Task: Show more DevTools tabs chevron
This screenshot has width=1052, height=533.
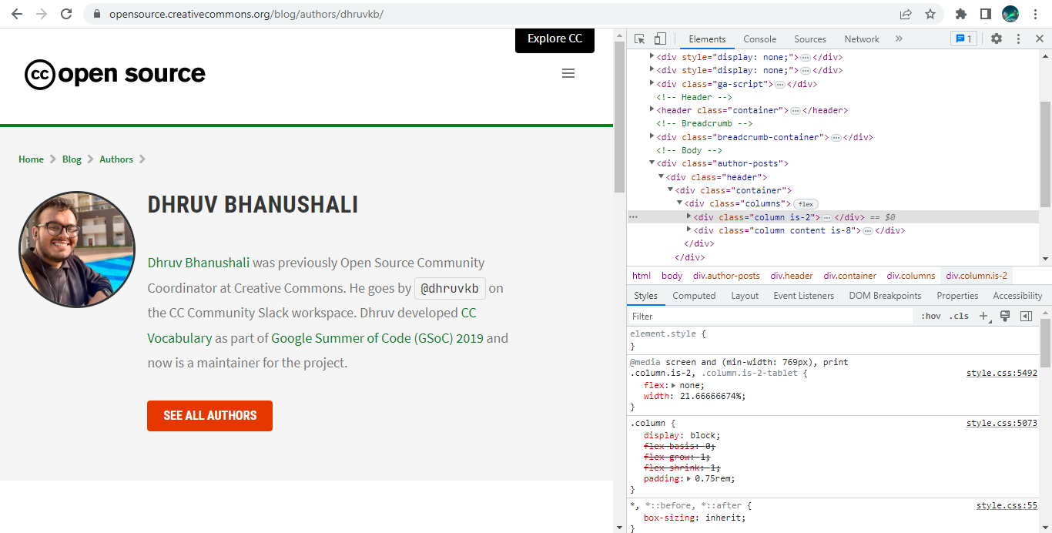Action: click(x=899, y=39)
